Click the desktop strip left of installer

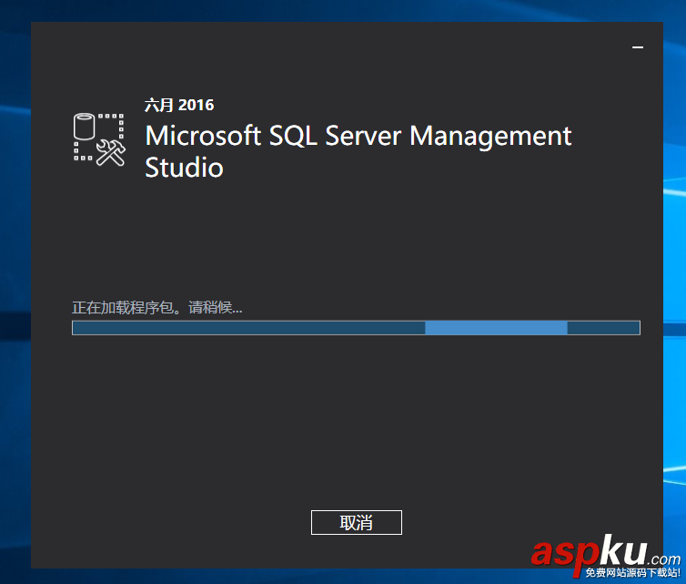15,273
